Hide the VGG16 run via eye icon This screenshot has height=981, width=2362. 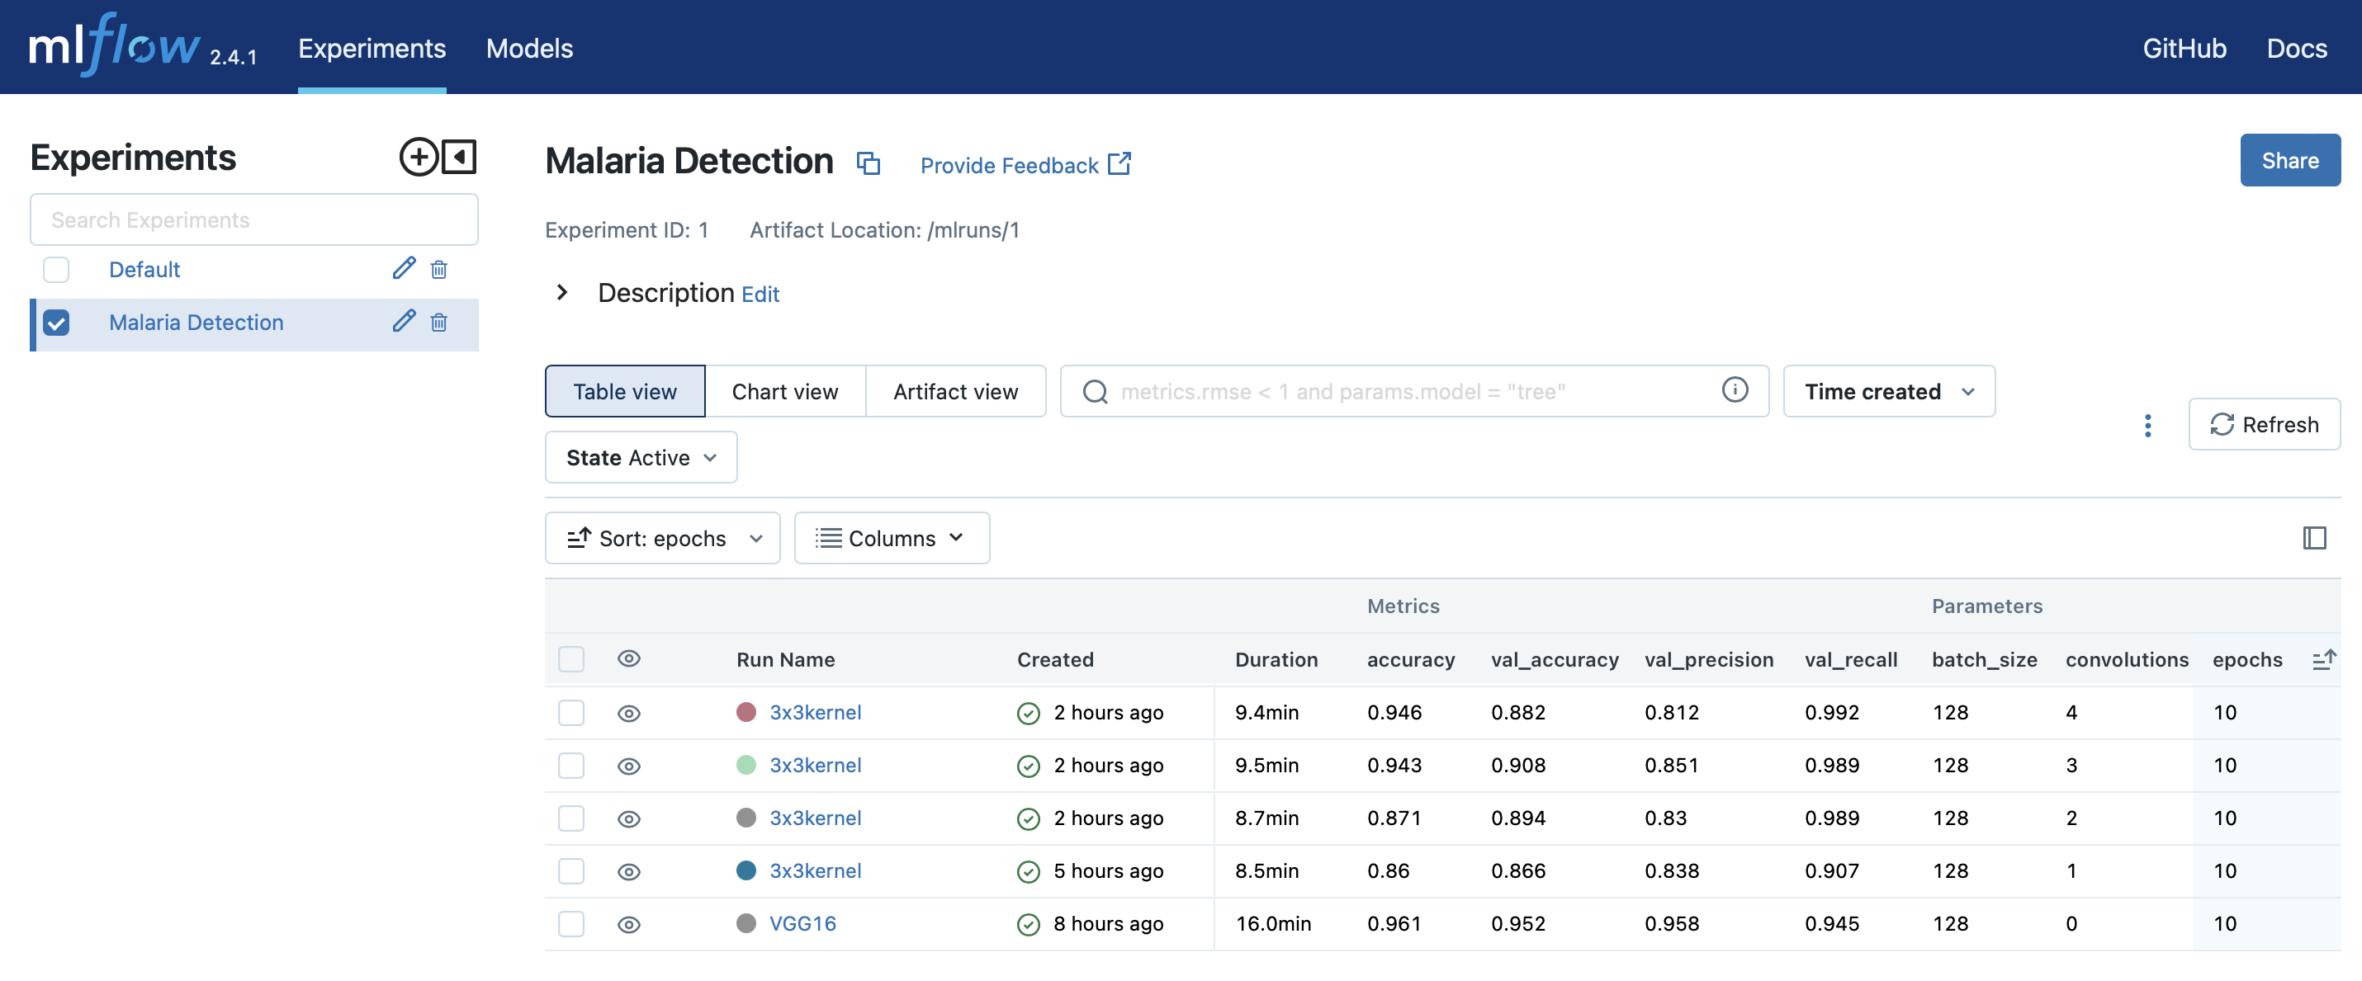629,925
